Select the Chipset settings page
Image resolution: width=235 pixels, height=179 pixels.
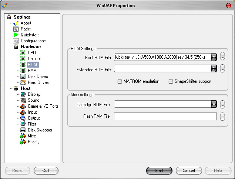tap(34, 59)
